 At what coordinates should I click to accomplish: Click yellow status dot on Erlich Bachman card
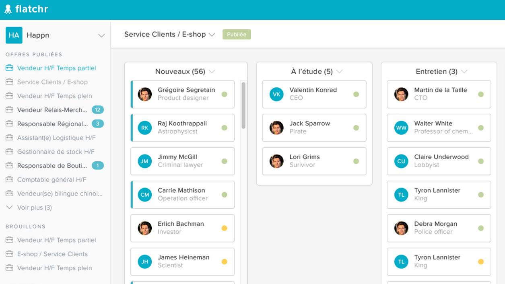[225, 228]
